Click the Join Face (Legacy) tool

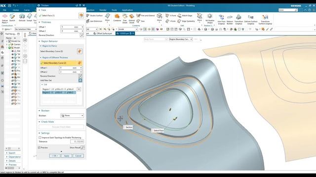tap(221, 20)
